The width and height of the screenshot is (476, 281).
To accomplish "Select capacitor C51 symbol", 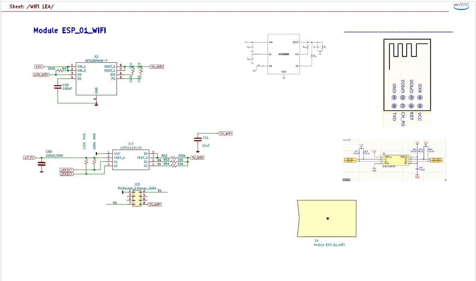I will pos(198,140).
